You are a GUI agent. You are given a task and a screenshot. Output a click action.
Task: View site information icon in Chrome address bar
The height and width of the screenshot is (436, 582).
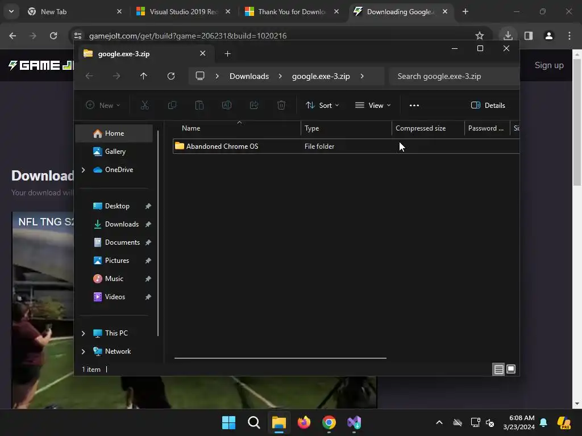78,36
